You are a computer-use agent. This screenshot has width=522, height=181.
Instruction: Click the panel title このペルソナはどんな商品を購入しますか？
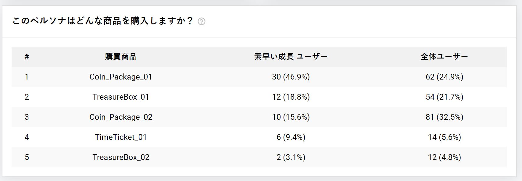[x=103, y=21]
